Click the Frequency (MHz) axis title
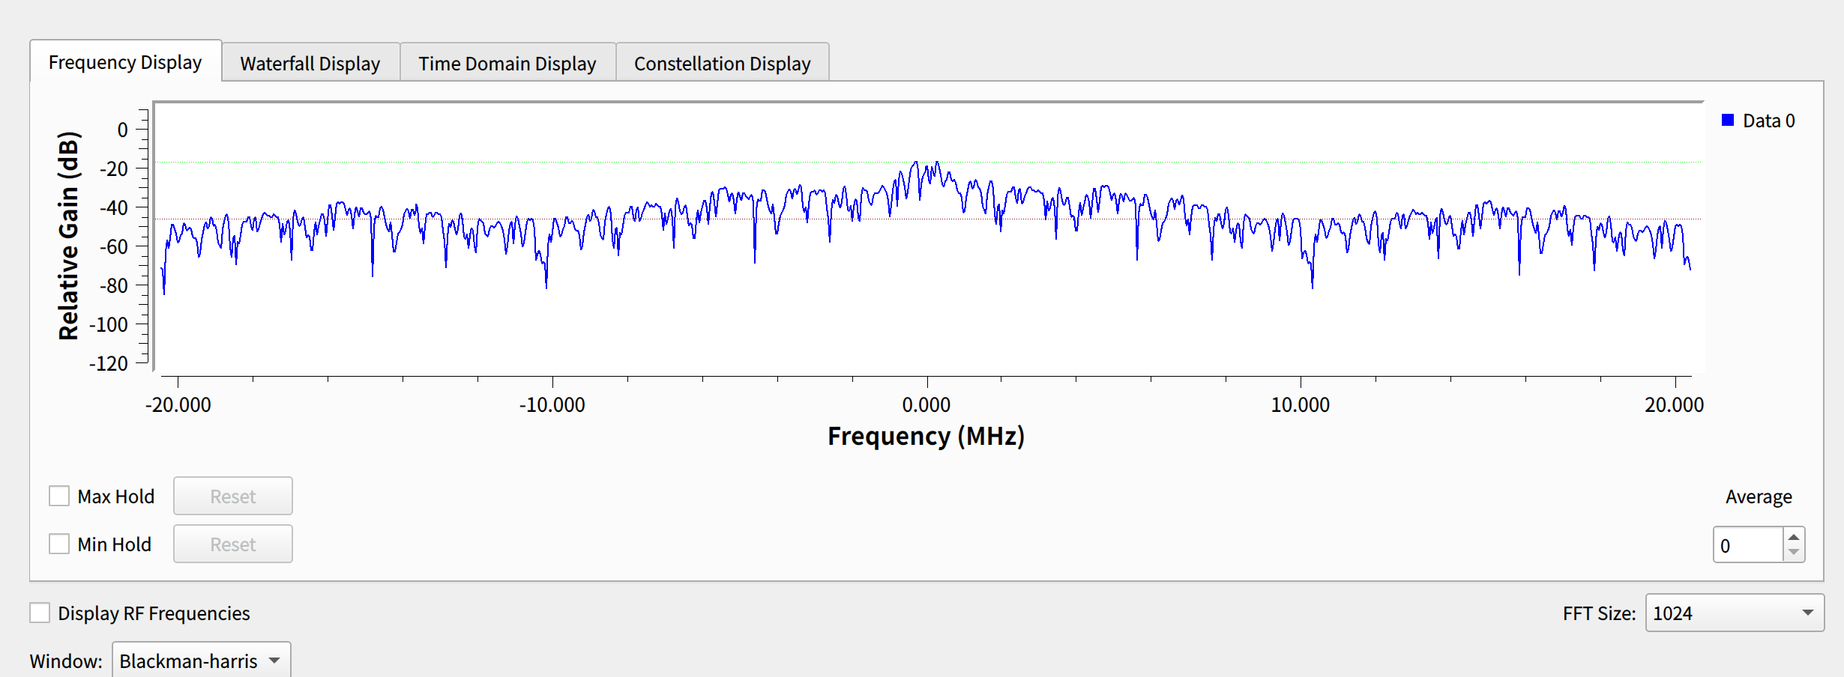The height and width of the screenshot is (677, 1844). pos(926,436)
